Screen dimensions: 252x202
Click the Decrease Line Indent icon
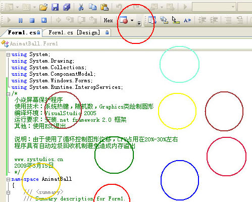[202, 20]
